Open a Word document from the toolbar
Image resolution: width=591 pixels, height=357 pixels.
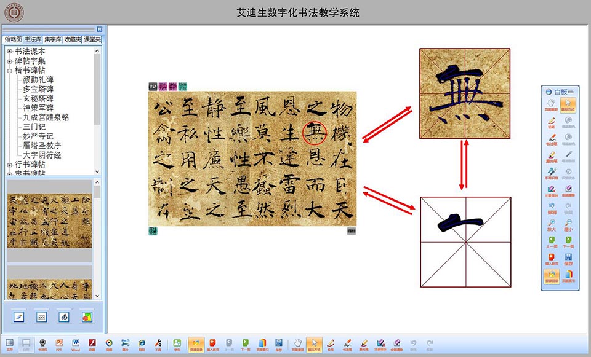click(x=76, y=344)
